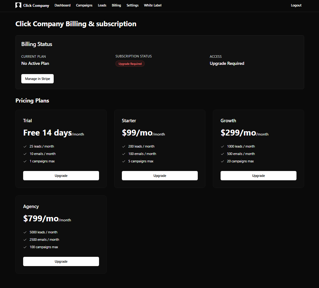Click the '5 campaigns max' feature text
Image resolution: width=319 pixels, height=288 pixels.
141,161
